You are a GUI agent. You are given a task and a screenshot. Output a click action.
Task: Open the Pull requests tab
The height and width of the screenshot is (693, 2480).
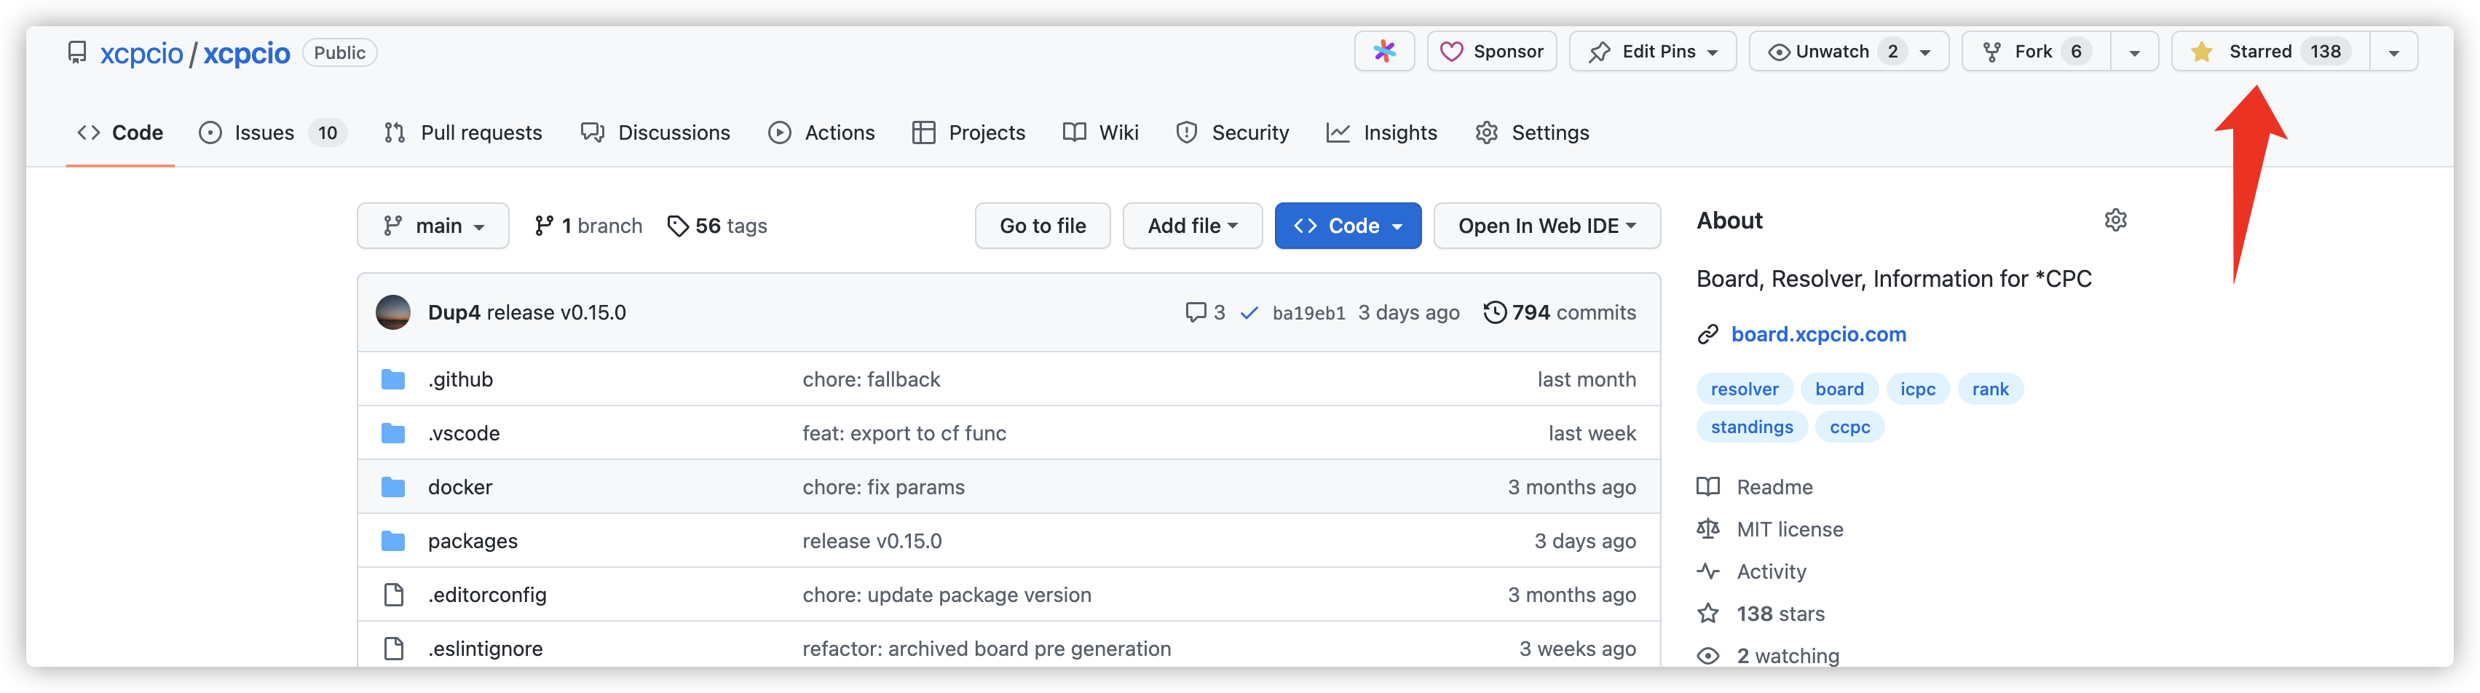click(463, 132)
